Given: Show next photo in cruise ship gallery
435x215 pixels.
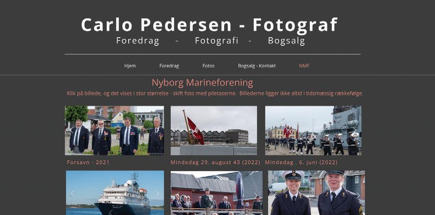Looking at the screenshot, I should point(157,193).
